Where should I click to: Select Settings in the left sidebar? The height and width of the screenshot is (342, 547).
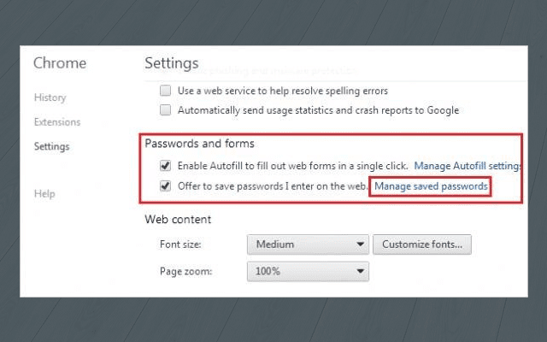[x=51, y=146]
